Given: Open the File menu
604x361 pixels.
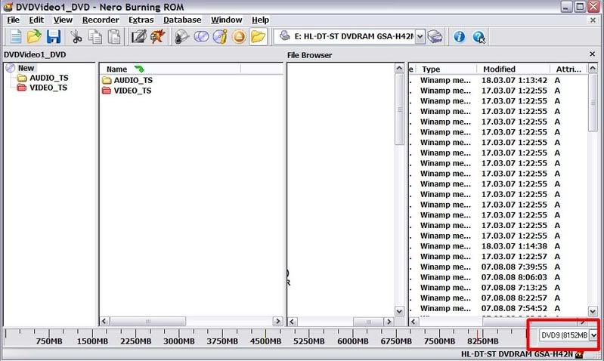Looking at the screenshot, I should tap(13, 20).
